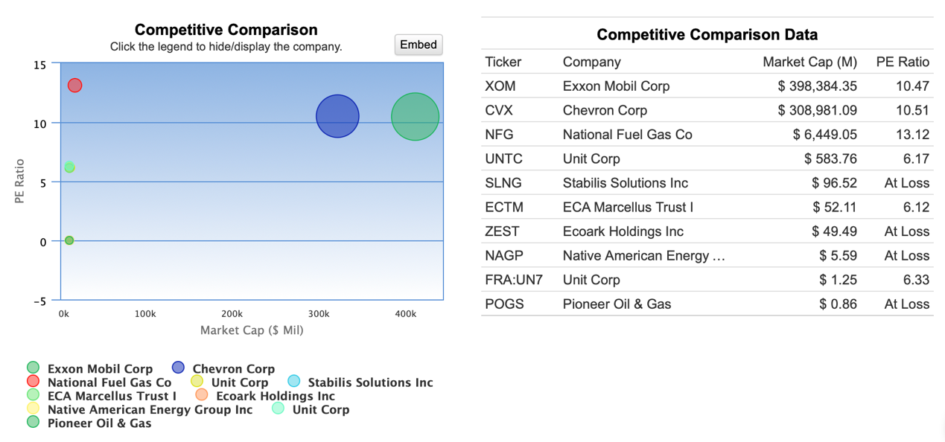Click the ECTM ticker cell
Image resolution: width=945 pixels, height=442 pixels.
coord(504,207)
